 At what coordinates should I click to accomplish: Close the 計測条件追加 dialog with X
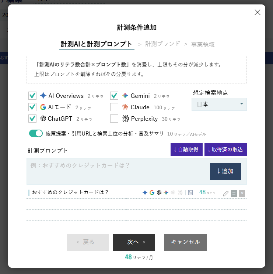(258, 12)
